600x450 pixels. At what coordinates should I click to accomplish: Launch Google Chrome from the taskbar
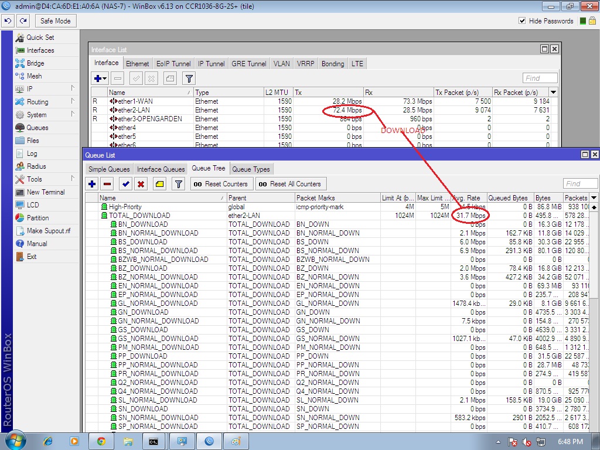[101, 441]
